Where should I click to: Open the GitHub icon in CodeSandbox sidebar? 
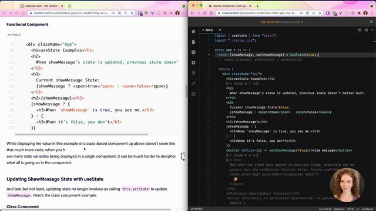193,73
